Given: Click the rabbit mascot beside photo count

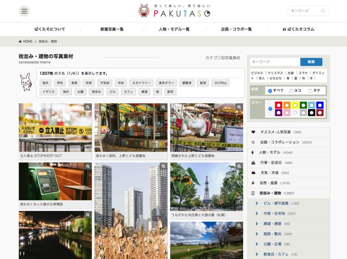Looking at the screenshot, I should pyautogui.click(x=26, y=82).
